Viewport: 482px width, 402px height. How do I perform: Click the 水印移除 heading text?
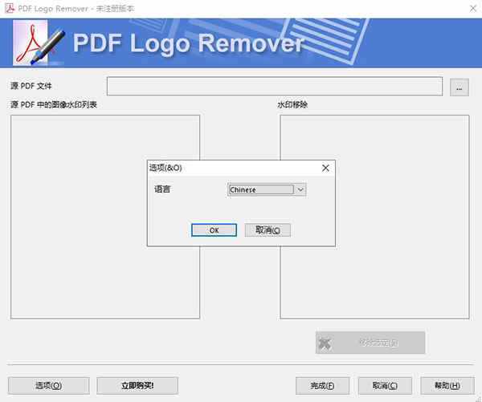click(x=292, y=105)
